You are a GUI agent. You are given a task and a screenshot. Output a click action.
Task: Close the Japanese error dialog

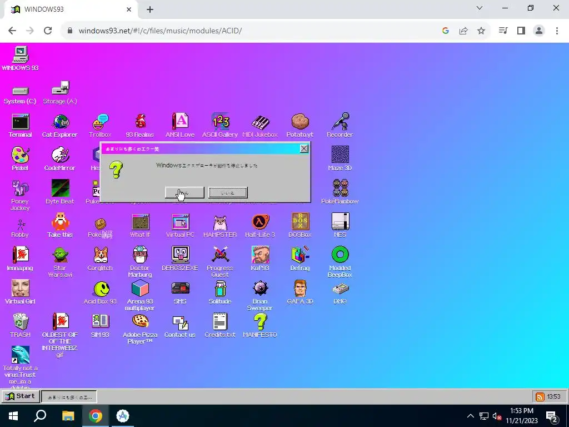(304, 148)
